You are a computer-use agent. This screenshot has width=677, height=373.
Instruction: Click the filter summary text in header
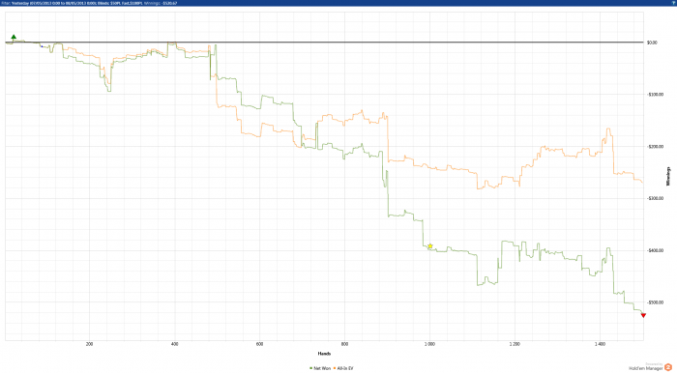pos(89,3)
